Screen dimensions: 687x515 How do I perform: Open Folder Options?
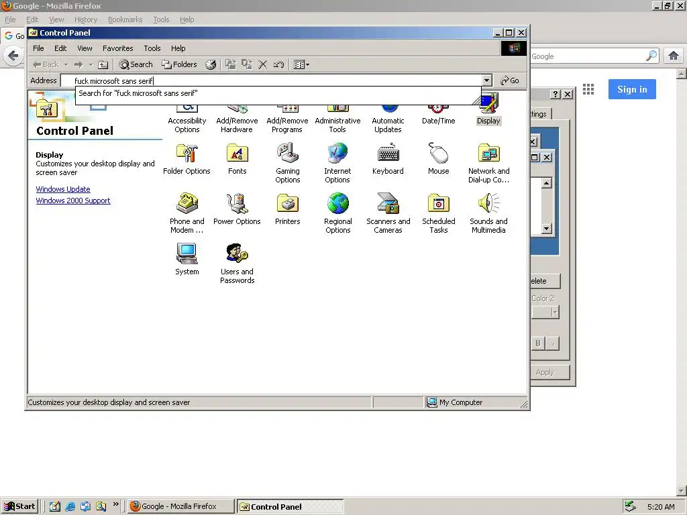(187, 160)
